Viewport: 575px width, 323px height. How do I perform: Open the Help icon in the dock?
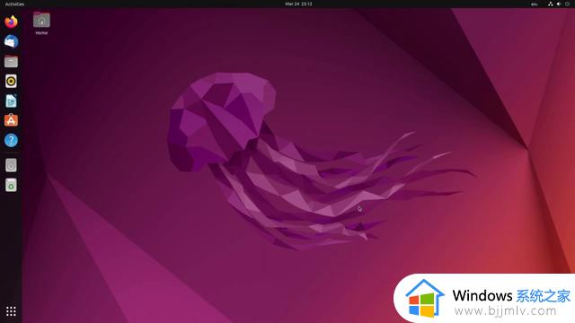11,140
